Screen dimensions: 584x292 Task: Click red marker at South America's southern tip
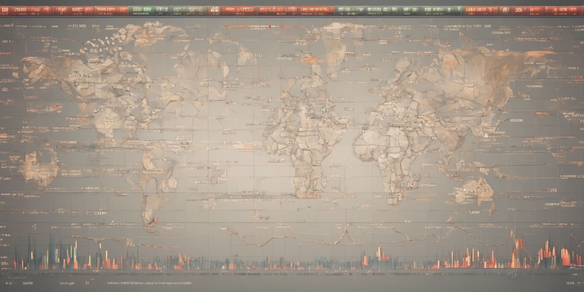154,220
